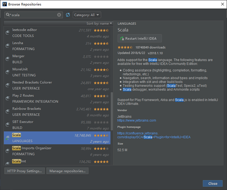Click the plugin icon beside Play 2 Routes
Screen dimensions: 227x190
pos(7,98)
